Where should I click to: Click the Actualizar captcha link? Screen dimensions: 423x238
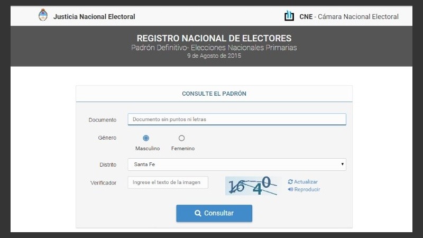pos(306,182)
